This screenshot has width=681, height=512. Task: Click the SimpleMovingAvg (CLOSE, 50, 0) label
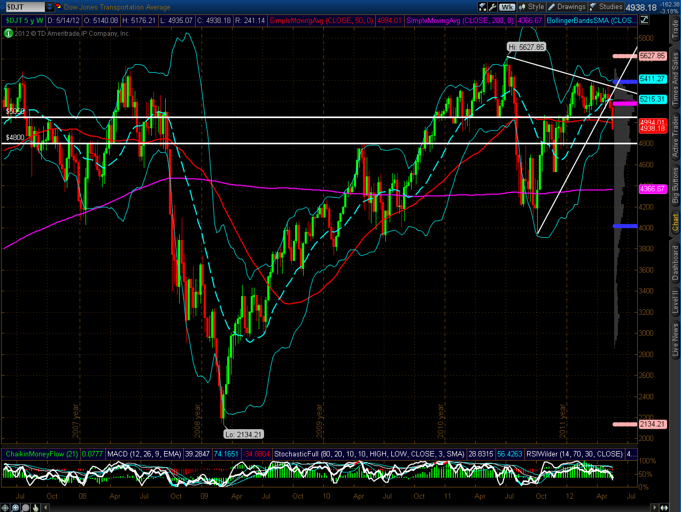321,20
